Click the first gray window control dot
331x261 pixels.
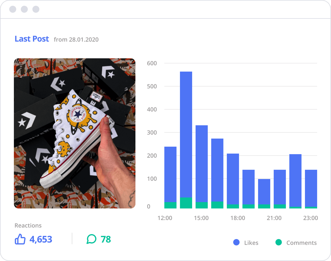[x=13, y=9]
